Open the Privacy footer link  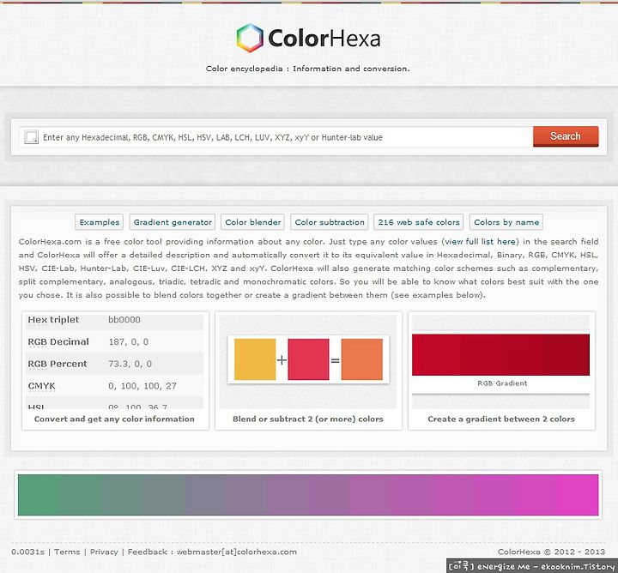(x=104, y=552)
